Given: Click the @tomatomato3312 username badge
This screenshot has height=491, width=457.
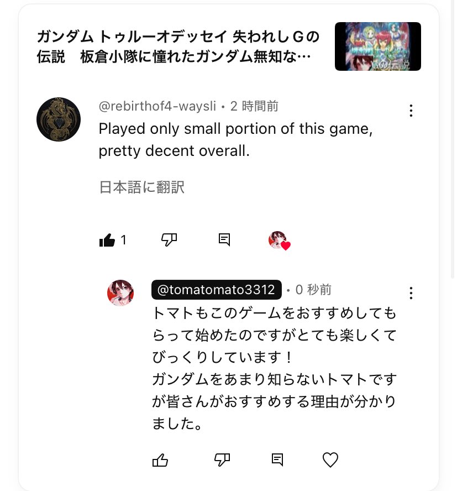Looking at the screenshot, I should [x=216, y=290].
